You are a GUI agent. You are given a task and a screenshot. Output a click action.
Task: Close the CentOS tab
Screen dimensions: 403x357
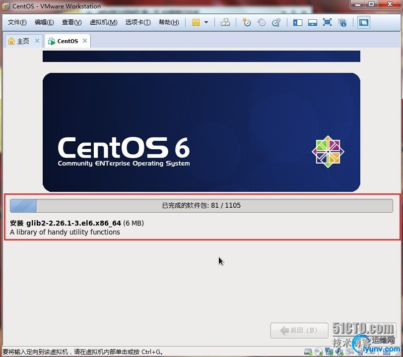tap(85, 41)
